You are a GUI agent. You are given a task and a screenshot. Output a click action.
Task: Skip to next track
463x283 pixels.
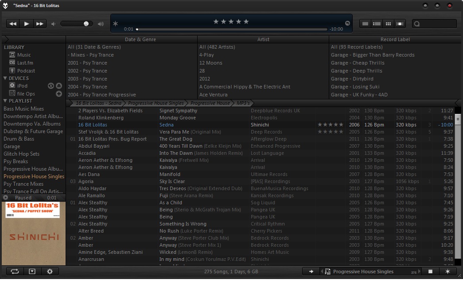point(40,24)
